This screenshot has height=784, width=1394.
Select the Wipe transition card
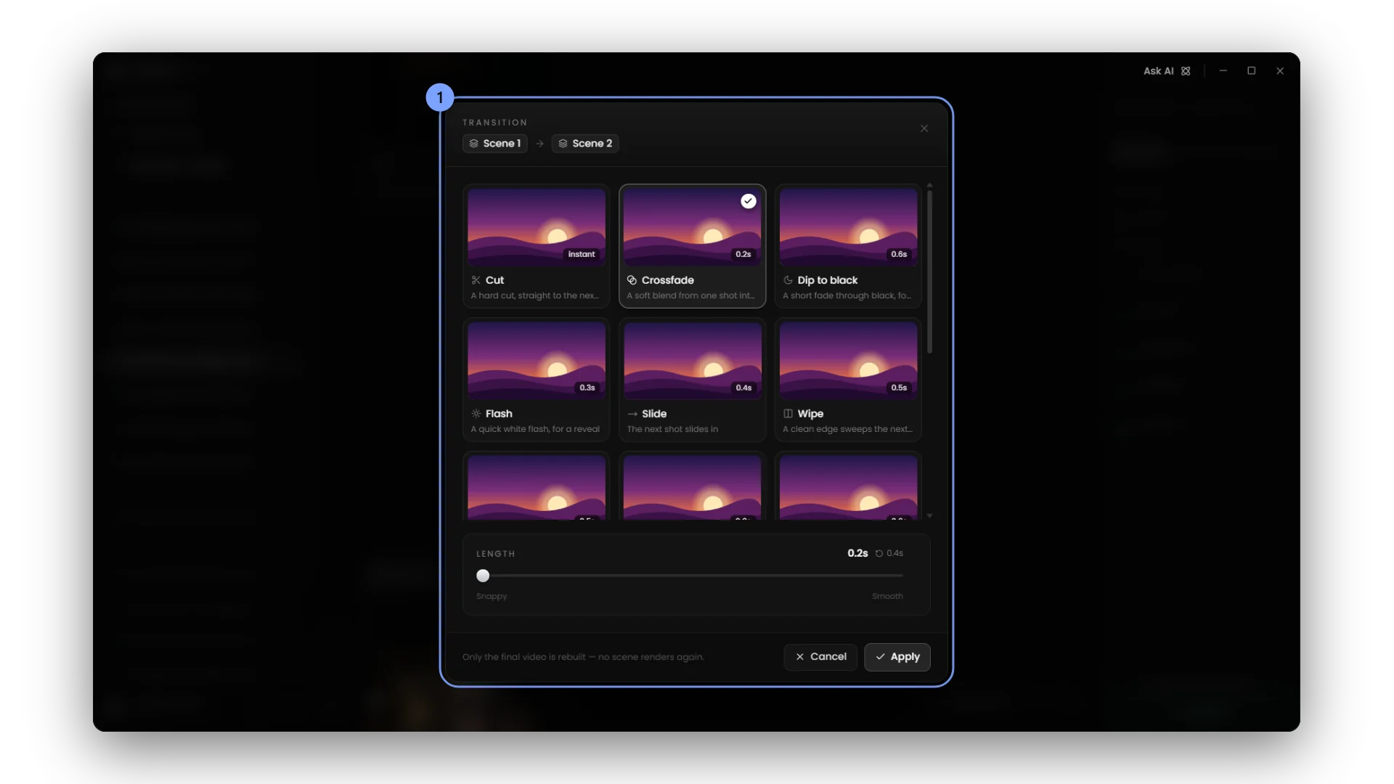(848, 379)
